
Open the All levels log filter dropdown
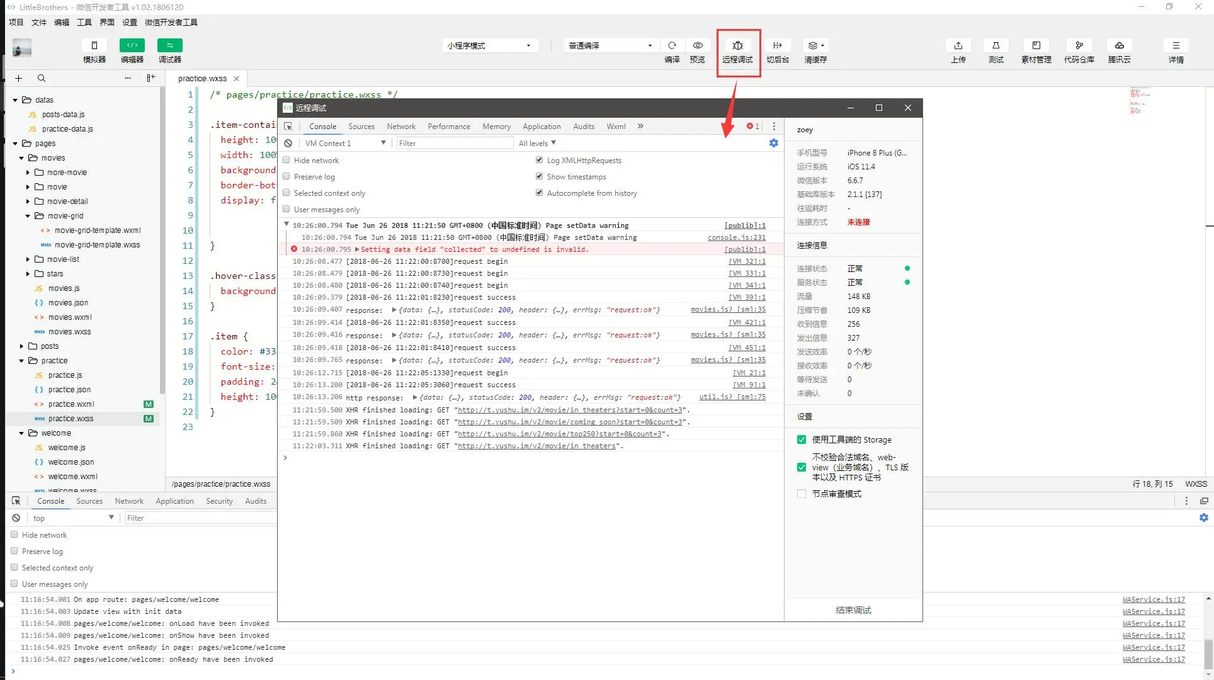point(537,143)
